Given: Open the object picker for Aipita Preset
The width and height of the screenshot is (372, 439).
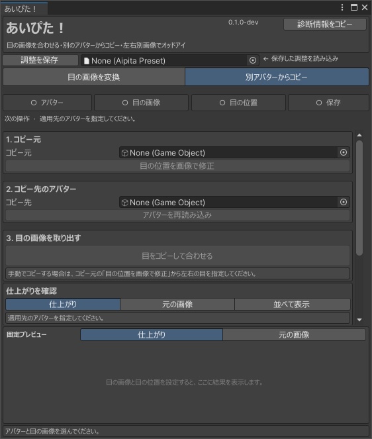Looking at the screenshot, I should [x=252, y=60].
